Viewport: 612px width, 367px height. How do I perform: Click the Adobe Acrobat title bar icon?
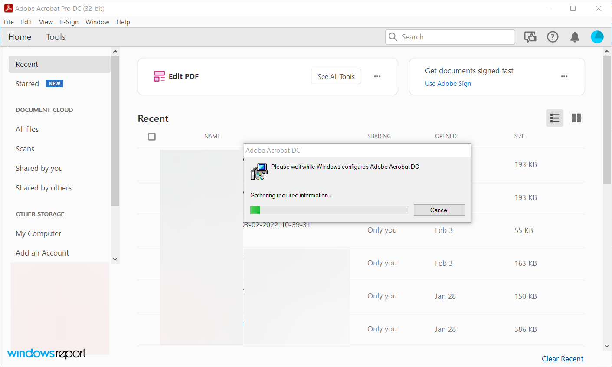[x=8, y=8]
